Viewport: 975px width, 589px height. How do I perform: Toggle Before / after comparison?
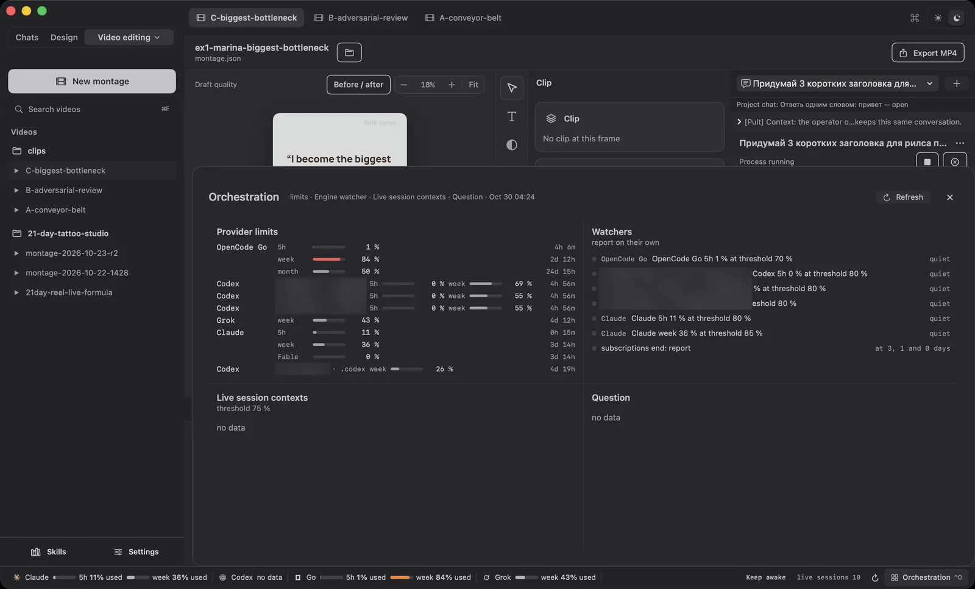click(358, 85)
